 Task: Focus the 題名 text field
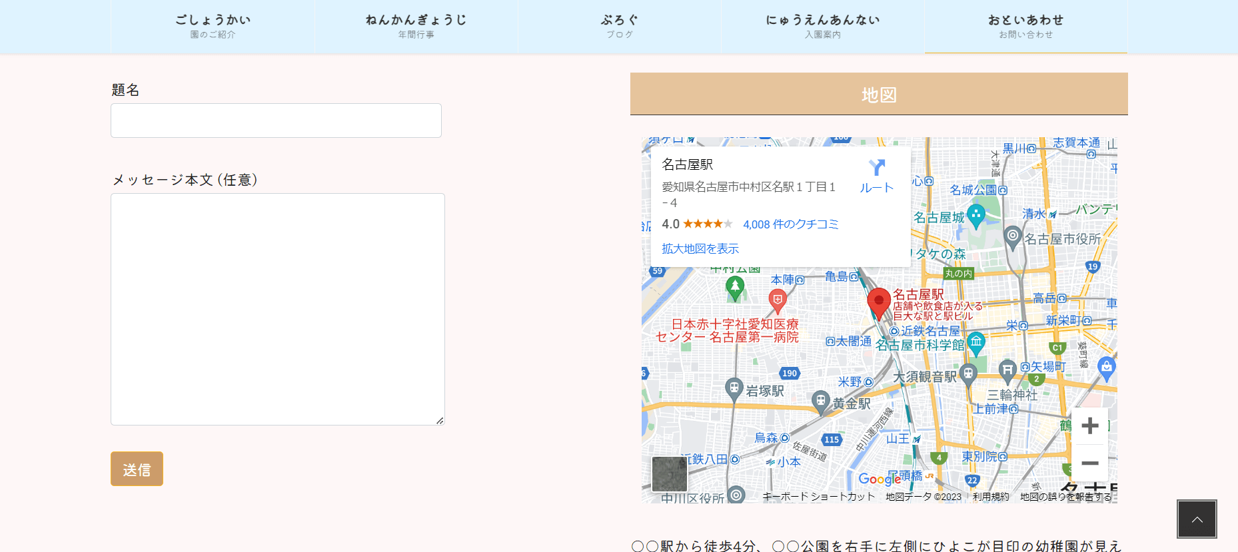point(276,121)
